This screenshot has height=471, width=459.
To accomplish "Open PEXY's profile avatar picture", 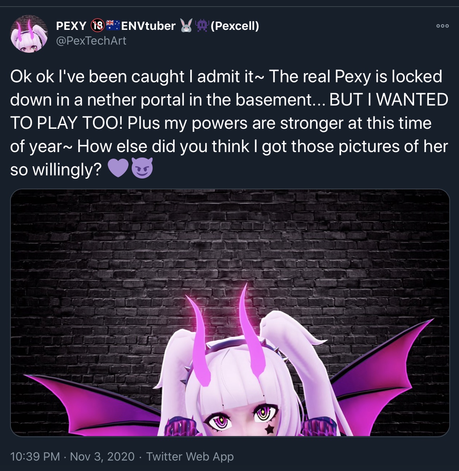I will pyautogui.click(x=29, y=34).
